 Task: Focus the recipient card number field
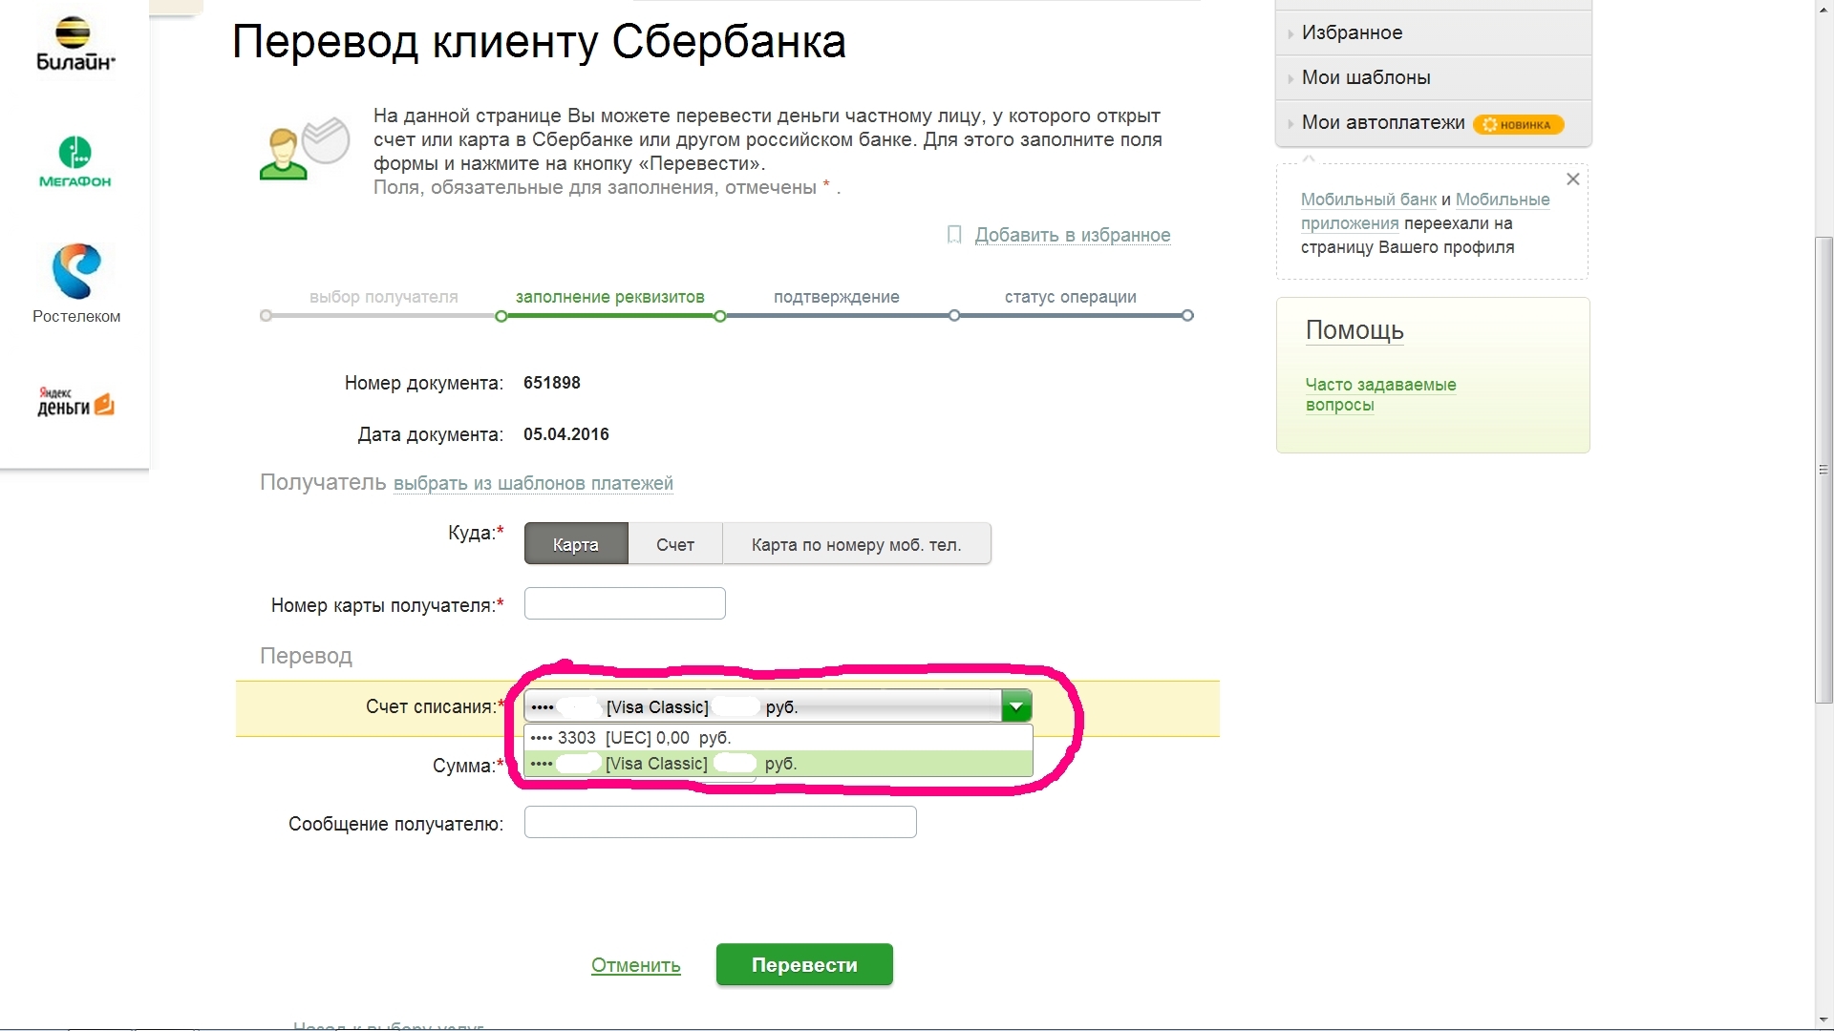[625, 603]
